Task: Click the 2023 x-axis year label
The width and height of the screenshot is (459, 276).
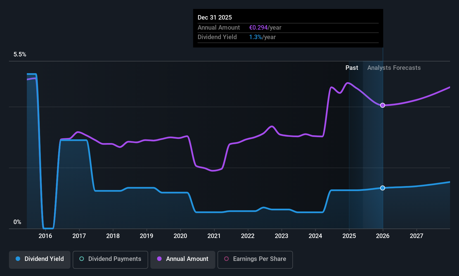Action: (x=281, y=236)
